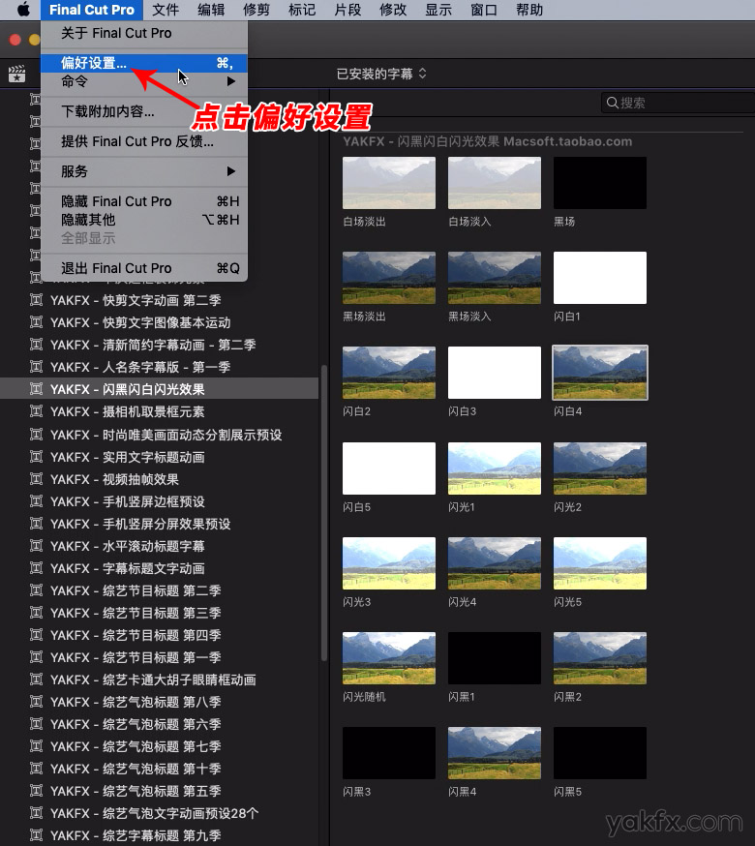This screenshot has width=755, height=846.
Task: Select the 闪白1 thumbnail
Action: (599, 278)
